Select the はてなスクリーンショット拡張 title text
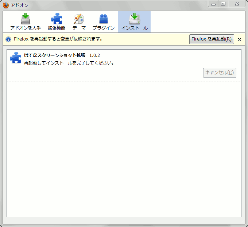Viewport: 248px width, 227px height. tap(55, 55)
